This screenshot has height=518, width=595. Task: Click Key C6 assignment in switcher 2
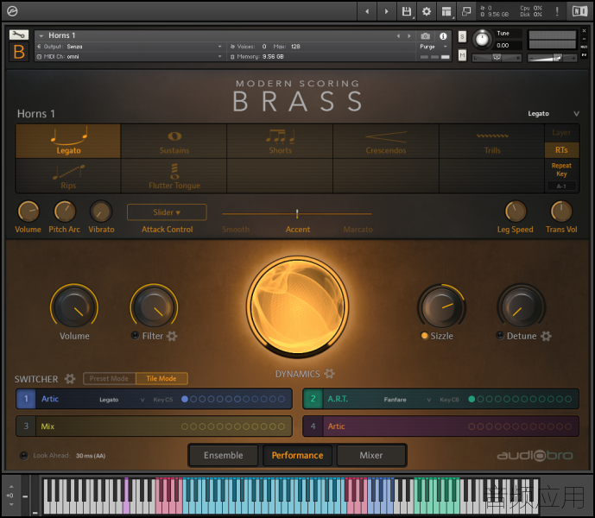click(449, 400)
